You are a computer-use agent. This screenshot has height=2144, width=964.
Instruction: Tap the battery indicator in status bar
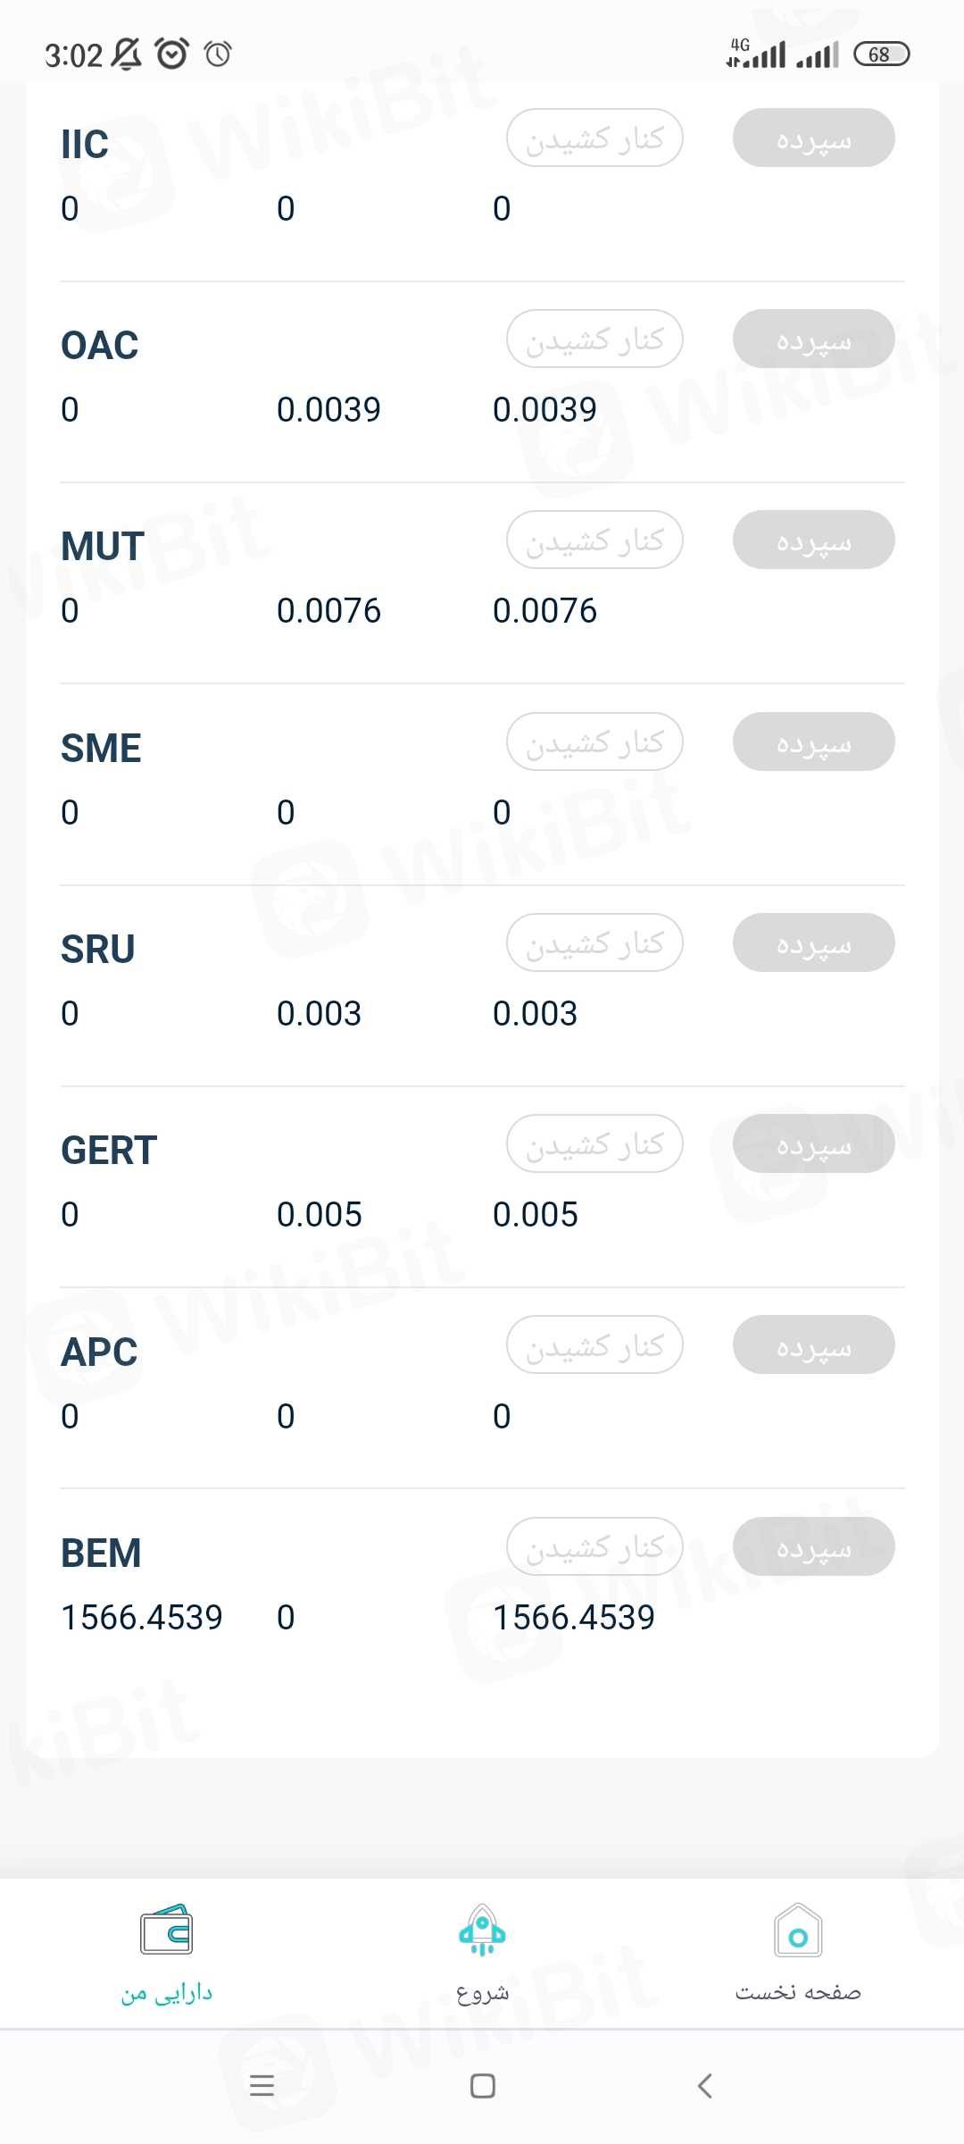(x=881, y=54)
